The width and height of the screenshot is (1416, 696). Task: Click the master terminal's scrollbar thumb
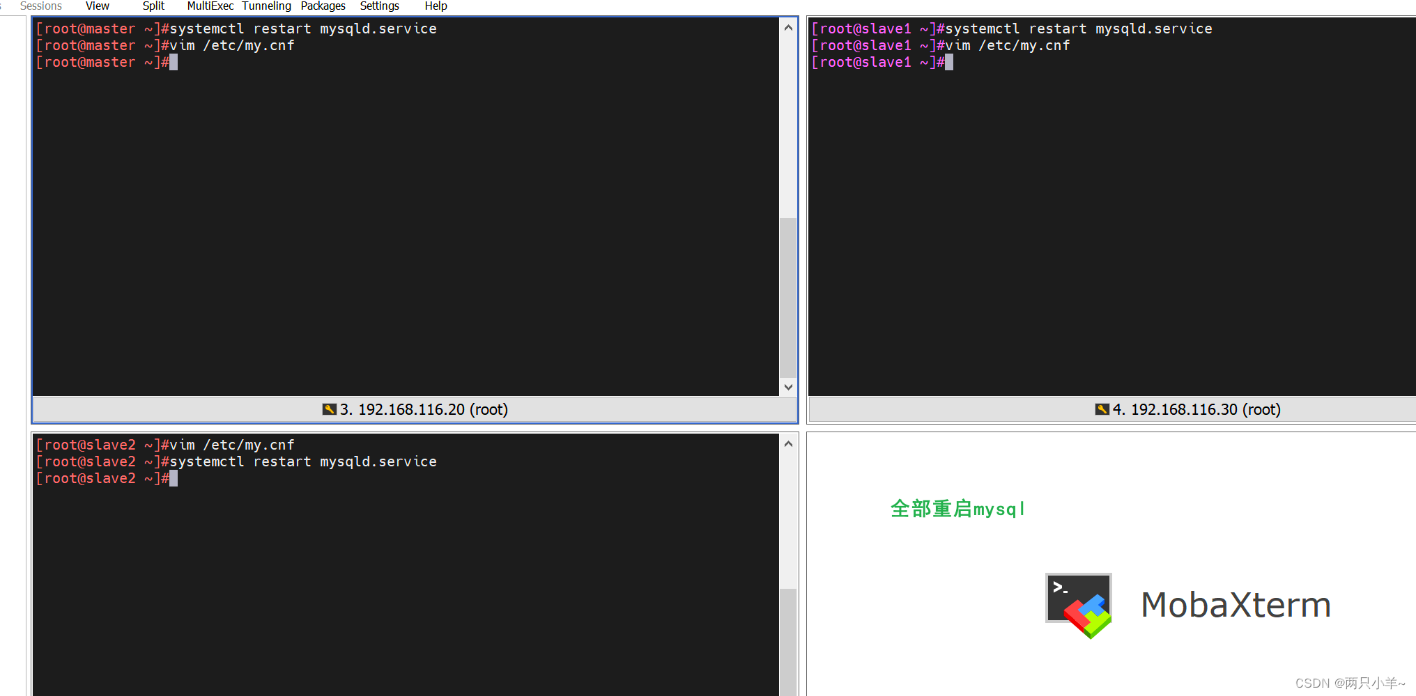coord(788,298)
